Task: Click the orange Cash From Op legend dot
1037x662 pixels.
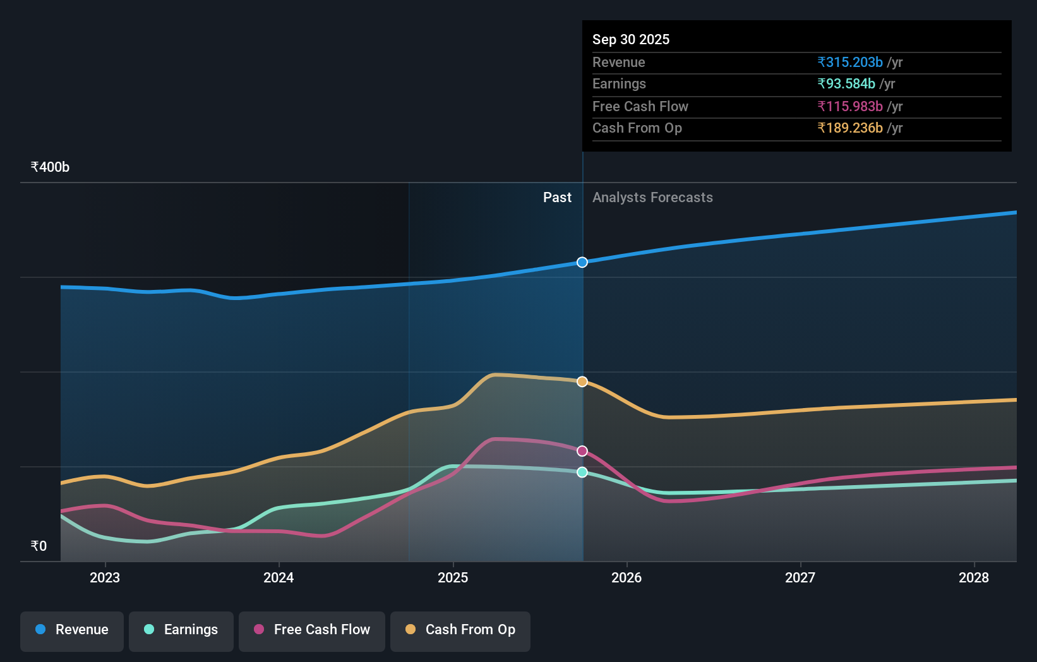Action: tap(411, 630)
